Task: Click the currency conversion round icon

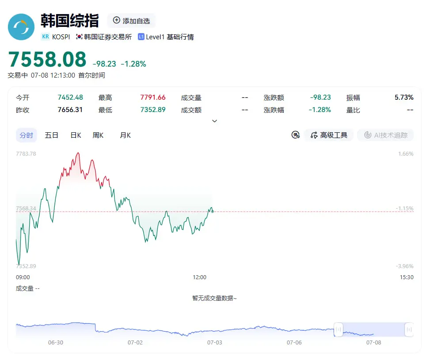Action: tap(295, 135)
